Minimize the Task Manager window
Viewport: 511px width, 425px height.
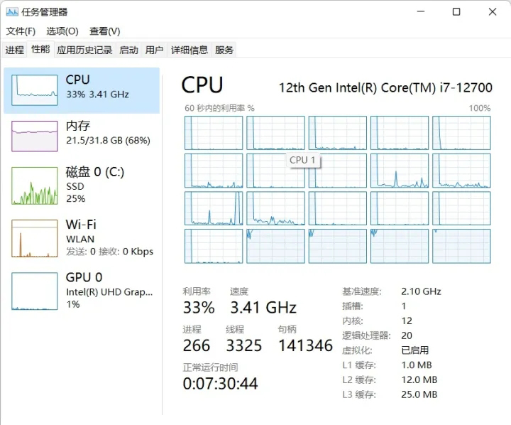421,12
